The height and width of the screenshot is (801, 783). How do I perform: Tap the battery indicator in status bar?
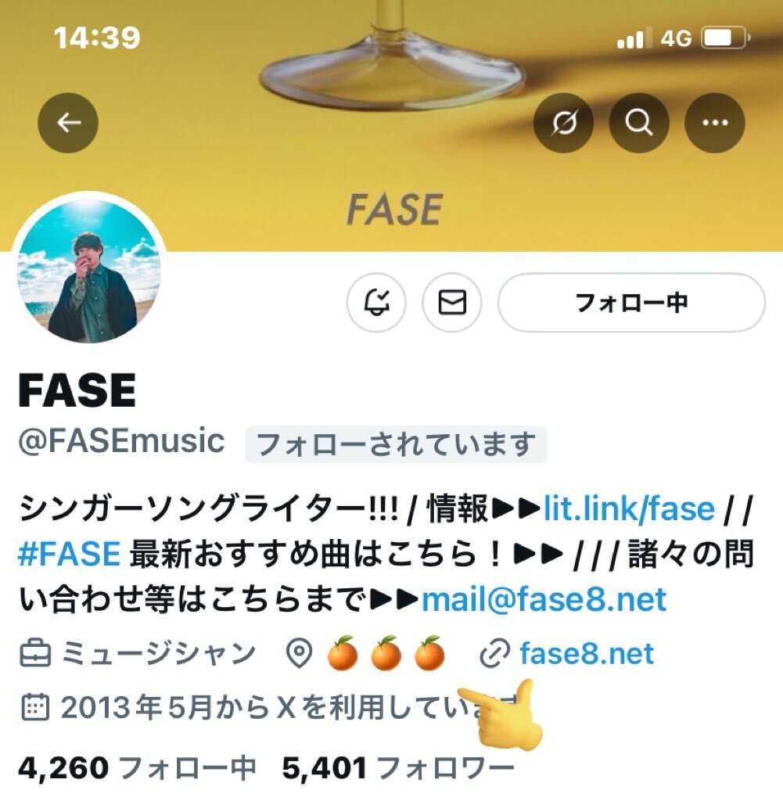725,38
